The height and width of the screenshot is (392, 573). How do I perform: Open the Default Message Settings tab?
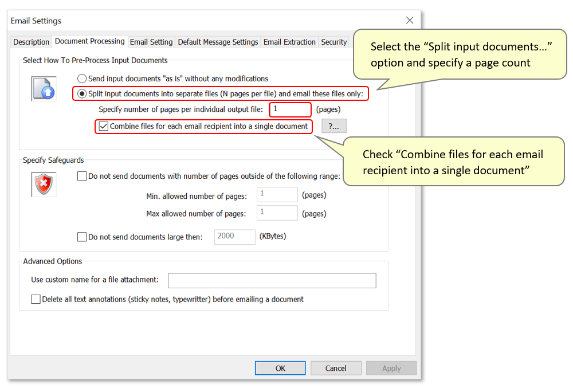pyautogui.click(x=218, y=42)
